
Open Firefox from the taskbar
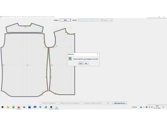point(19,107)
